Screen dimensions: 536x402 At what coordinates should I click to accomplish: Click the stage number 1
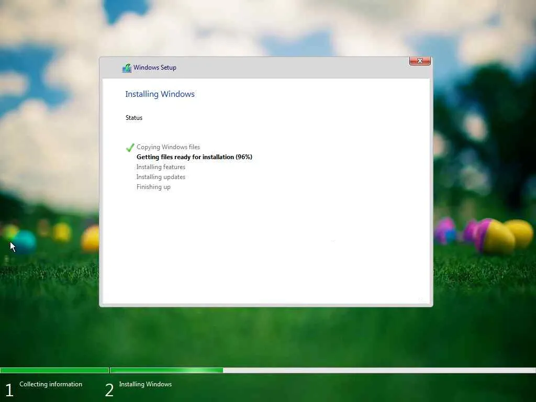click(x=9, y=390)
